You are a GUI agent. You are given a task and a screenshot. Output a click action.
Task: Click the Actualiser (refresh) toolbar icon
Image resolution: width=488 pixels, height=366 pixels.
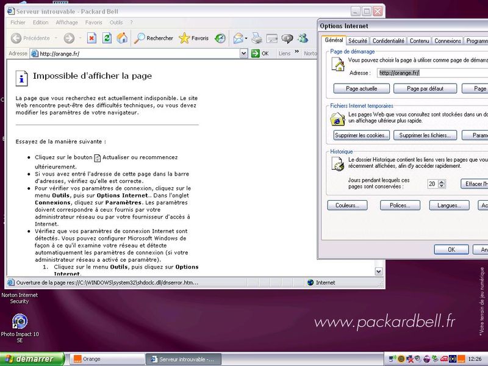[107, 38]
